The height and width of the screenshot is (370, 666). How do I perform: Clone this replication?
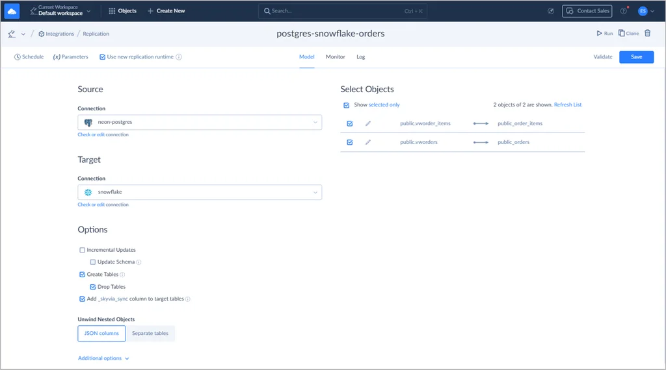click(x=628, y=34)
